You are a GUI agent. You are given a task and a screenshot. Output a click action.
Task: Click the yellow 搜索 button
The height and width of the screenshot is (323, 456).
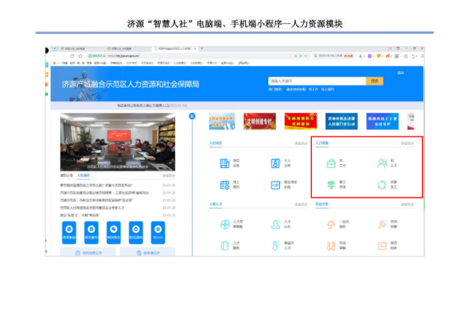point(375,81)
